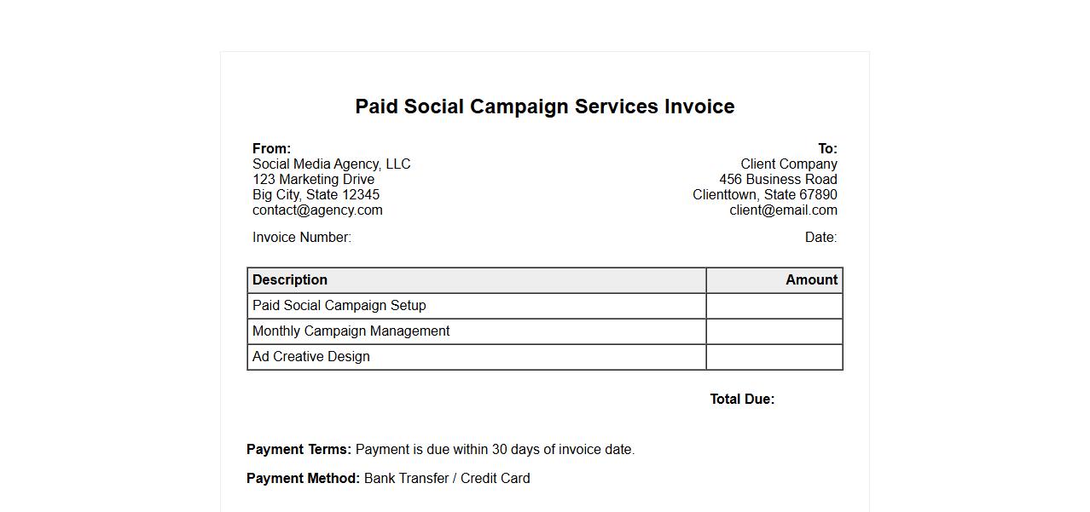The width and height of the screenshot is (1090, 512).
Task: Click the contact@agency.com email address
Action: click(x=317, y=210)
